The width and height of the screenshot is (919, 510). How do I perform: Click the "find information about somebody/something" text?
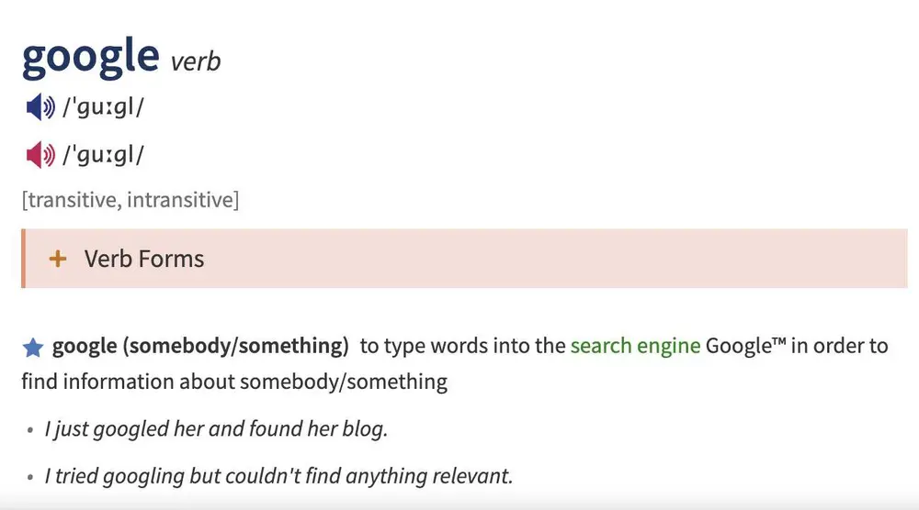coord(234,381)
